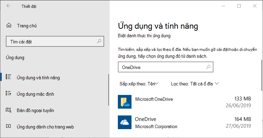Screen dimensions: 263x138
Task: Click the 26/06/2019 install date
Action: point(238,106)
